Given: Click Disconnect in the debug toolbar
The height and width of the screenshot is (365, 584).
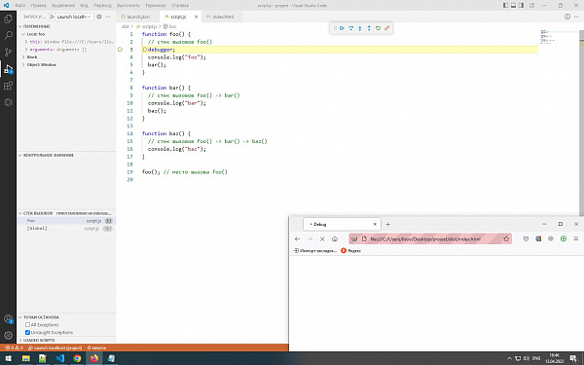Looking at the screenshot, I should [x=387, y=28].
